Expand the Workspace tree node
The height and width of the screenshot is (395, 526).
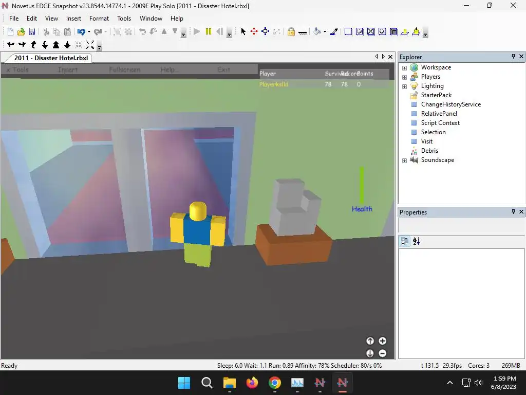[x=405, y=68]
